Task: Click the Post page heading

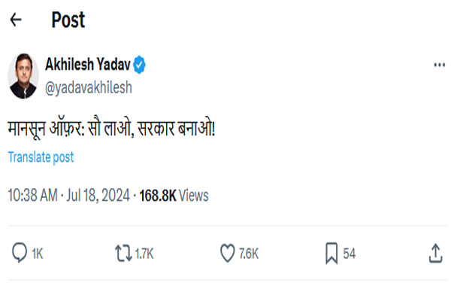Action: point(69,21)
